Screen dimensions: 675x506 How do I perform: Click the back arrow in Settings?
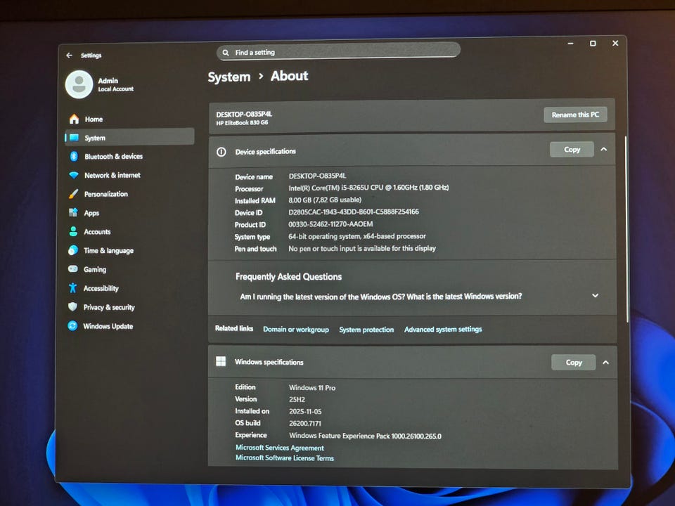pyautogui.click(x=69, y=56)
